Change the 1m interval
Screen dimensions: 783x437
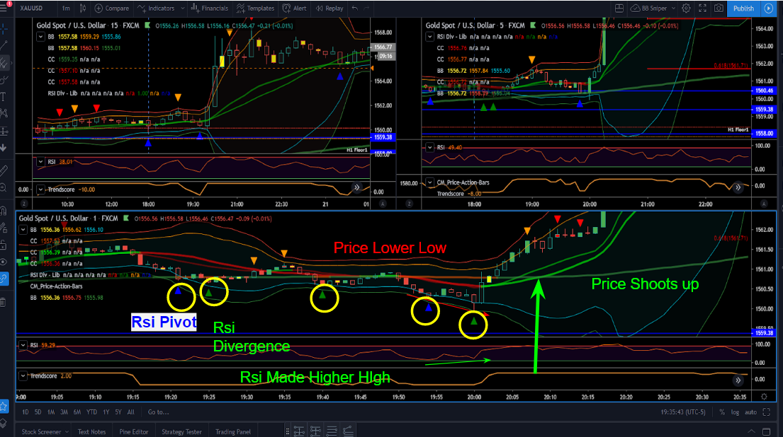click(x=66, y=8)
